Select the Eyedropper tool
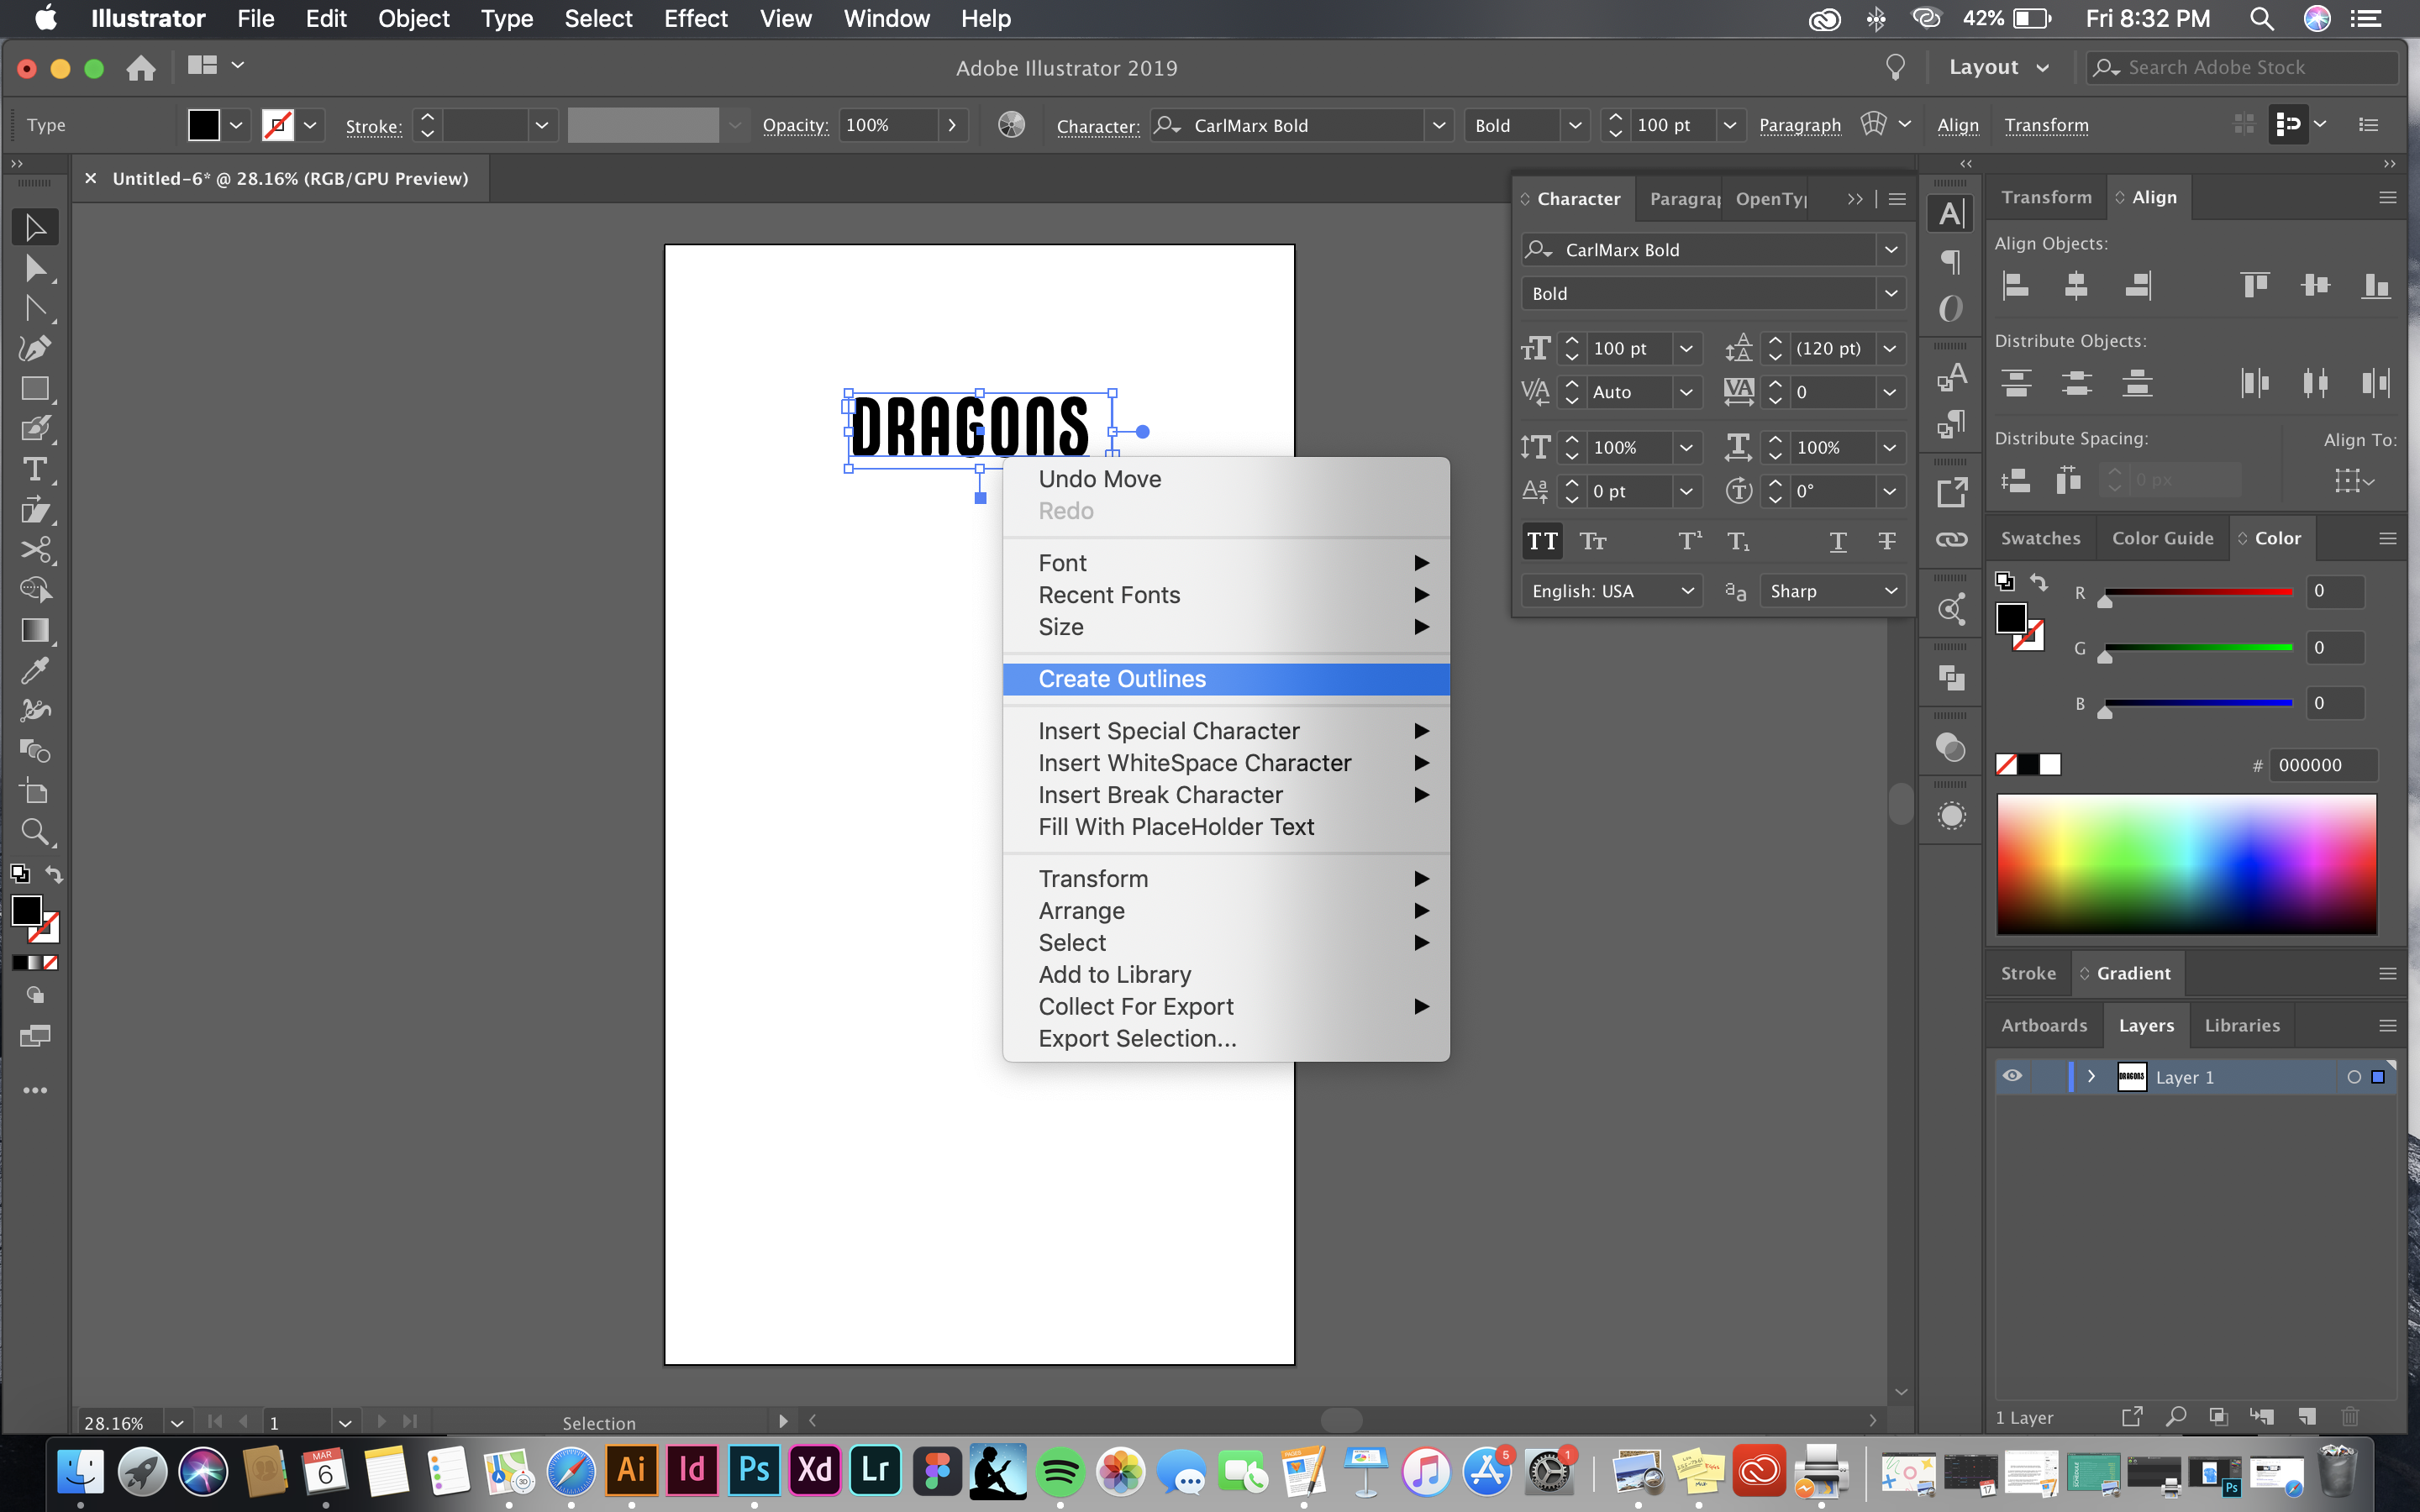 pos(35,670)
